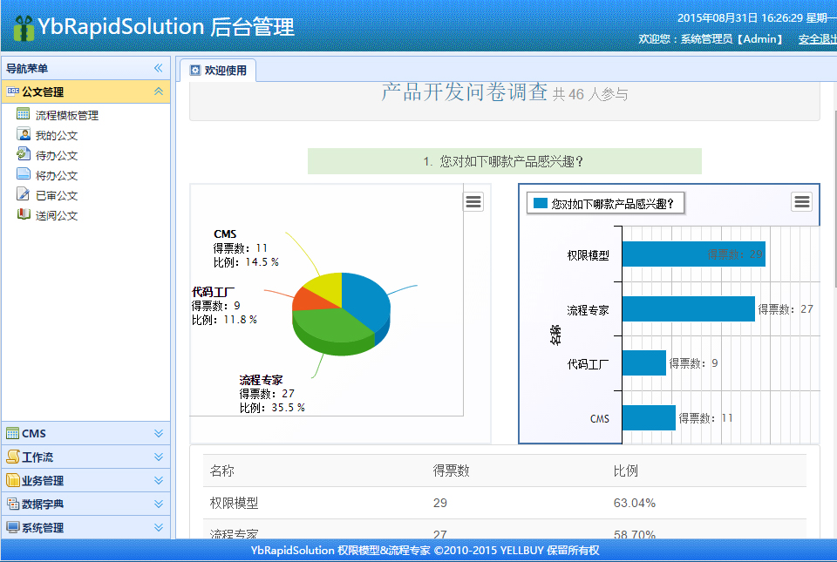Viewport: 837px width, 562px height.
Task: Collapse the 公文管理 accordion section
Action: [159, 91]
